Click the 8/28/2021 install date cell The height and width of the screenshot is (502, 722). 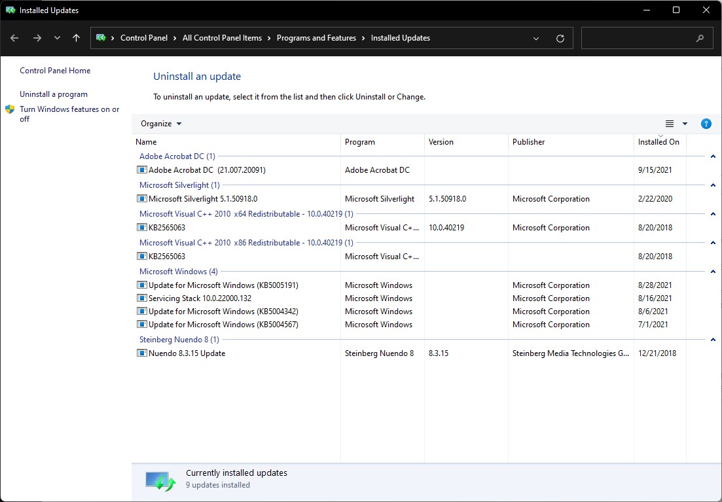[x=655, y=285]
